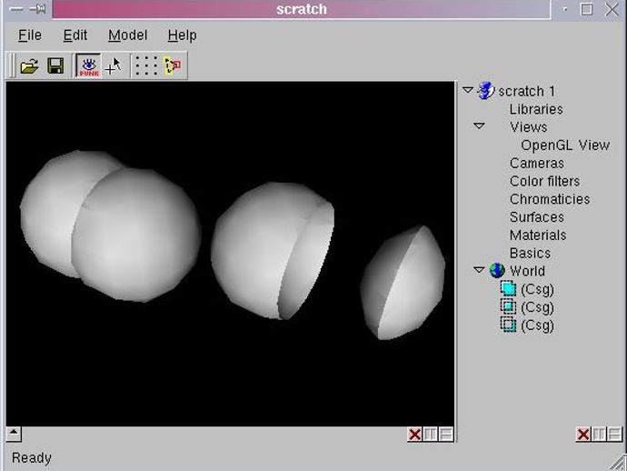Click the World tree label
Image resolution: width=627 pixels, height=471 pixels.
pos(527,271)
